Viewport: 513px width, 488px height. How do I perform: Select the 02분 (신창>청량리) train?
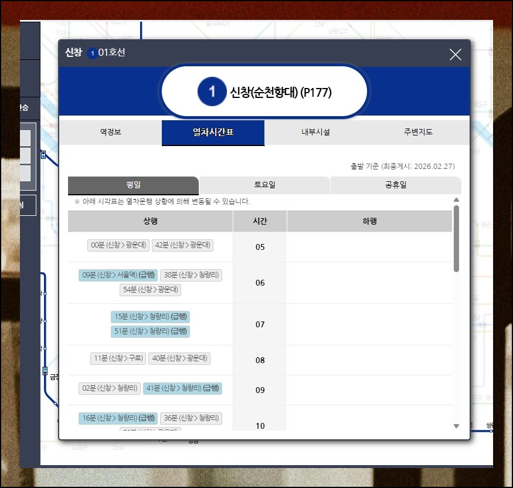(110, 388)
